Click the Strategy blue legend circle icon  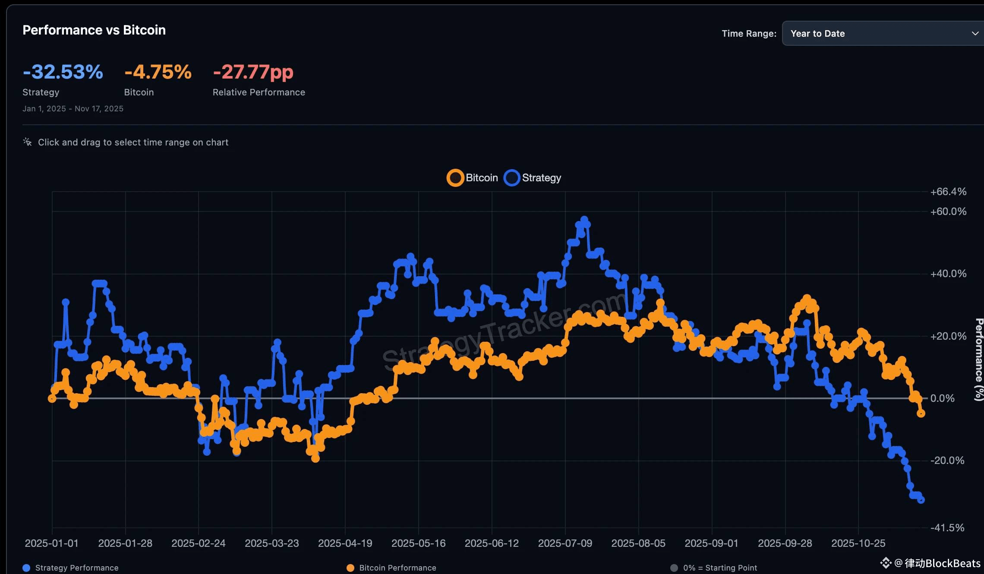[x=512, y=178]
